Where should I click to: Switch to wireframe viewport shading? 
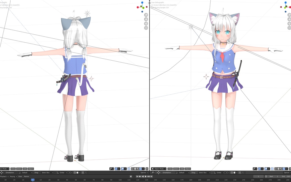276,168
